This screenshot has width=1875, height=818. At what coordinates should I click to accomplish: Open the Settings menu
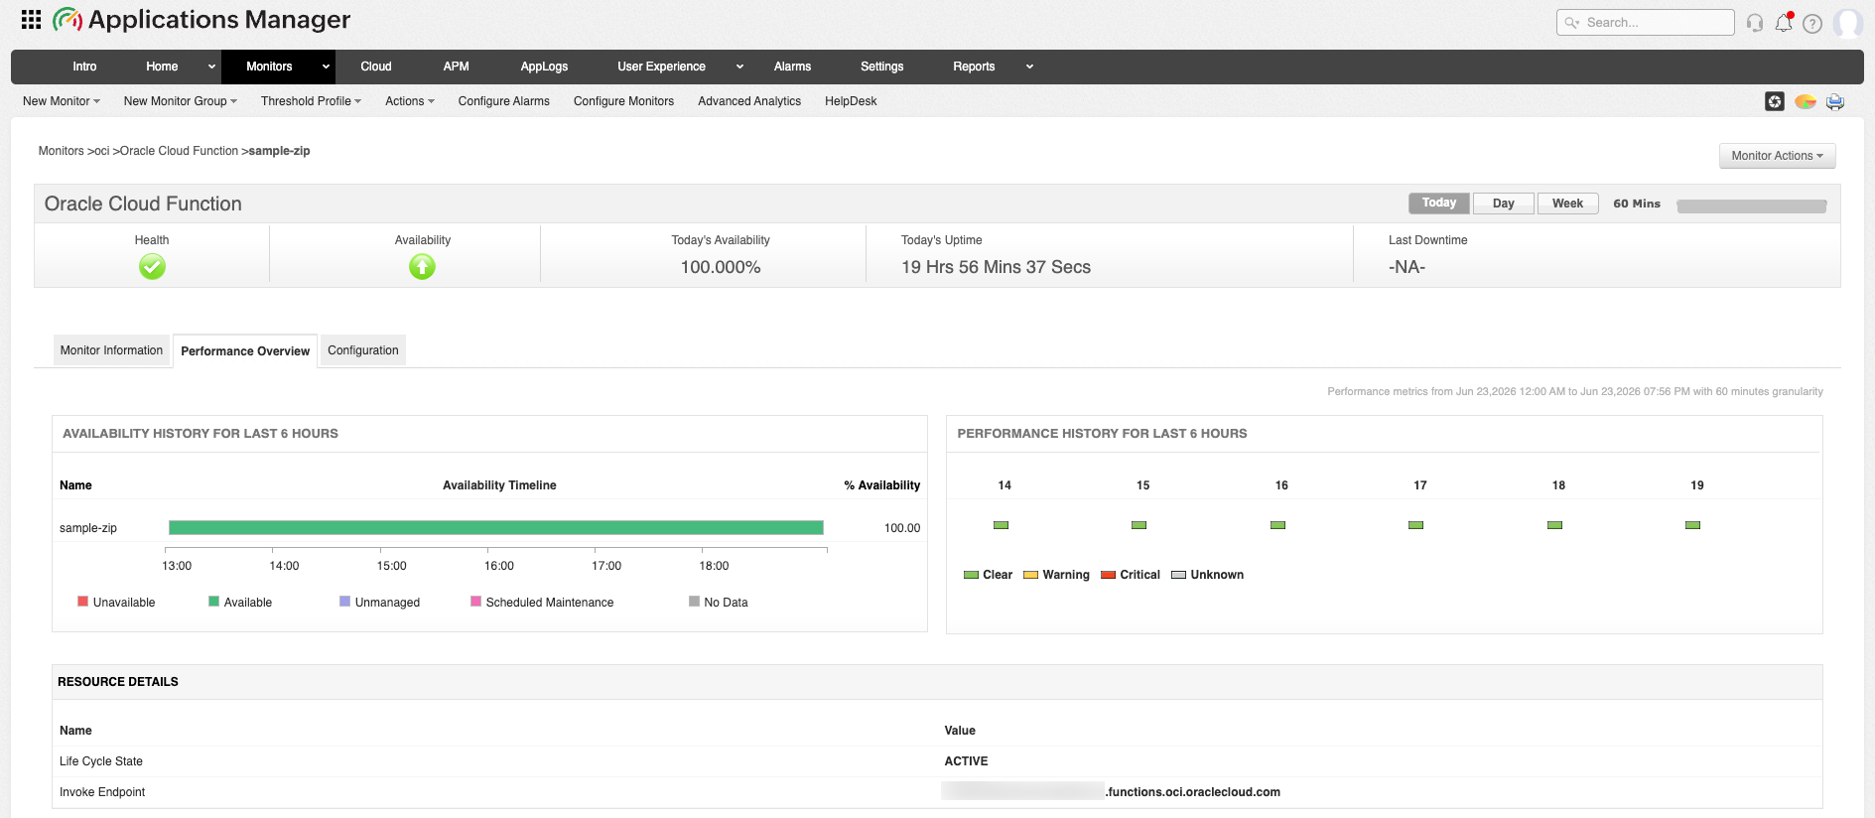881,67
